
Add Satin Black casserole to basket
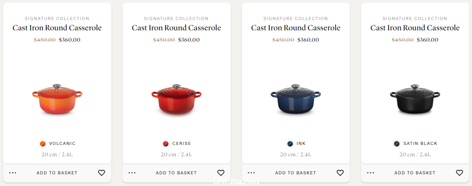tap(415, 173)
